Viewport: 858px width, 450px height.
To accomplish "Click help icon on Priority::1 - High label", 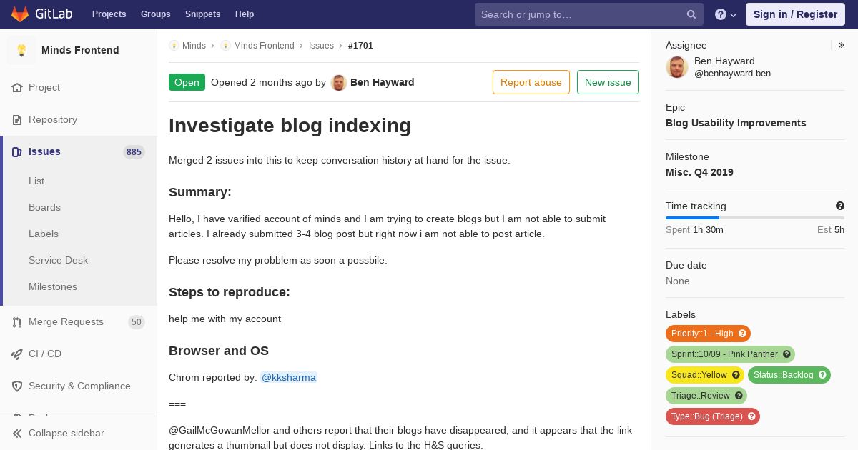I will click(x=742, y=334).
